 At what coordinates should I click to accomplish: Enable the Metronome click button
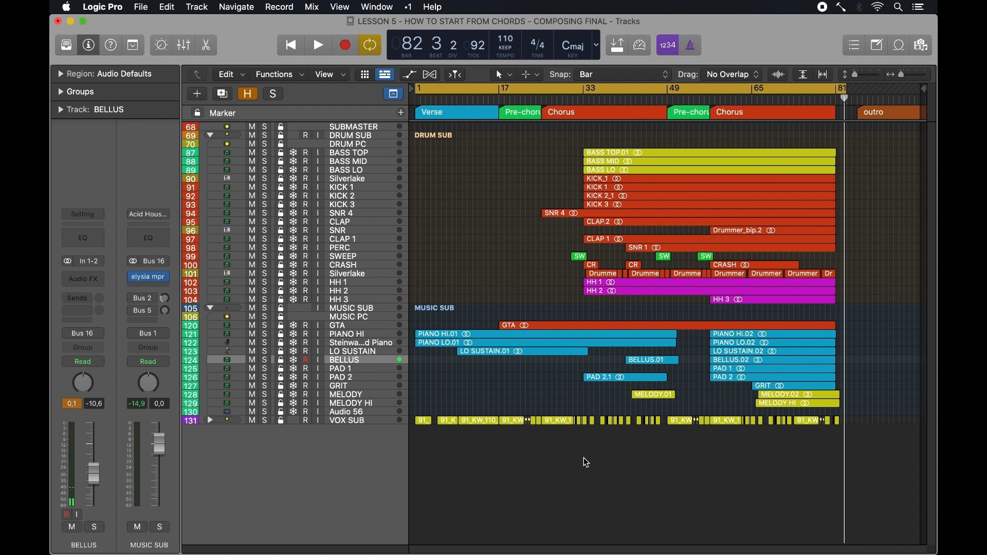pyautogui.click(x=691, y=45)
